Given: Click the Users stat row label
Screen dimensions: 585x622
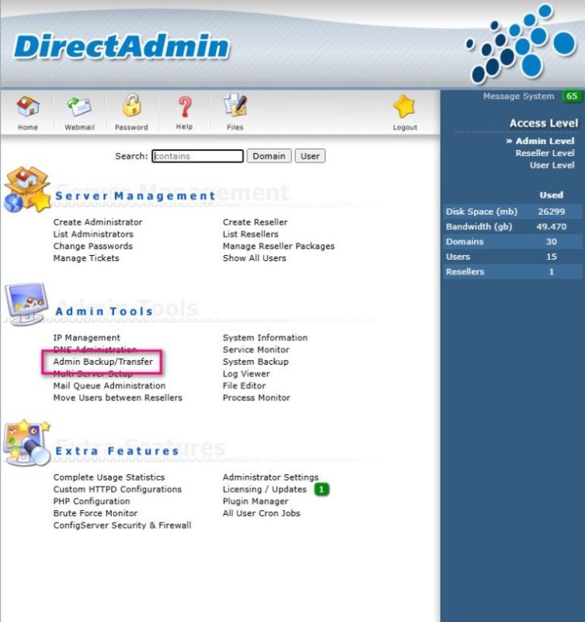Looking at the screenshot, I should (458, 257).
